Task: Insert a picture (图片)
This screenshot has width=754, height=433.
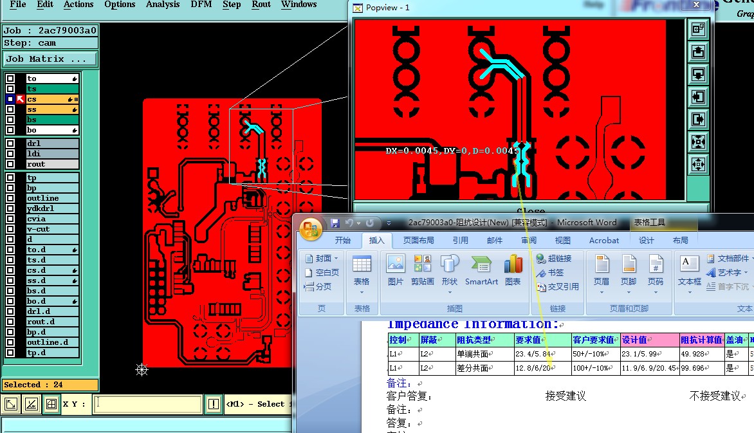Action: click(x=396, y=270)
